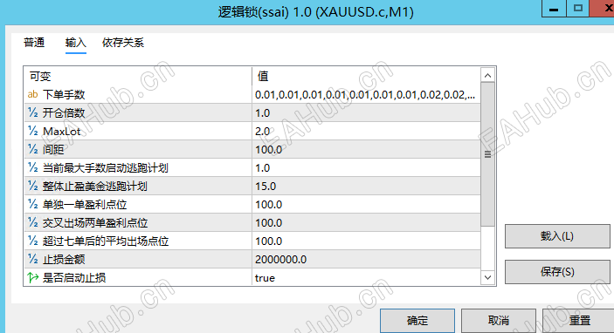Click the double type icon beside 开仓倍数
Viewport: 614px width, 333px height.
click(33, 113)
